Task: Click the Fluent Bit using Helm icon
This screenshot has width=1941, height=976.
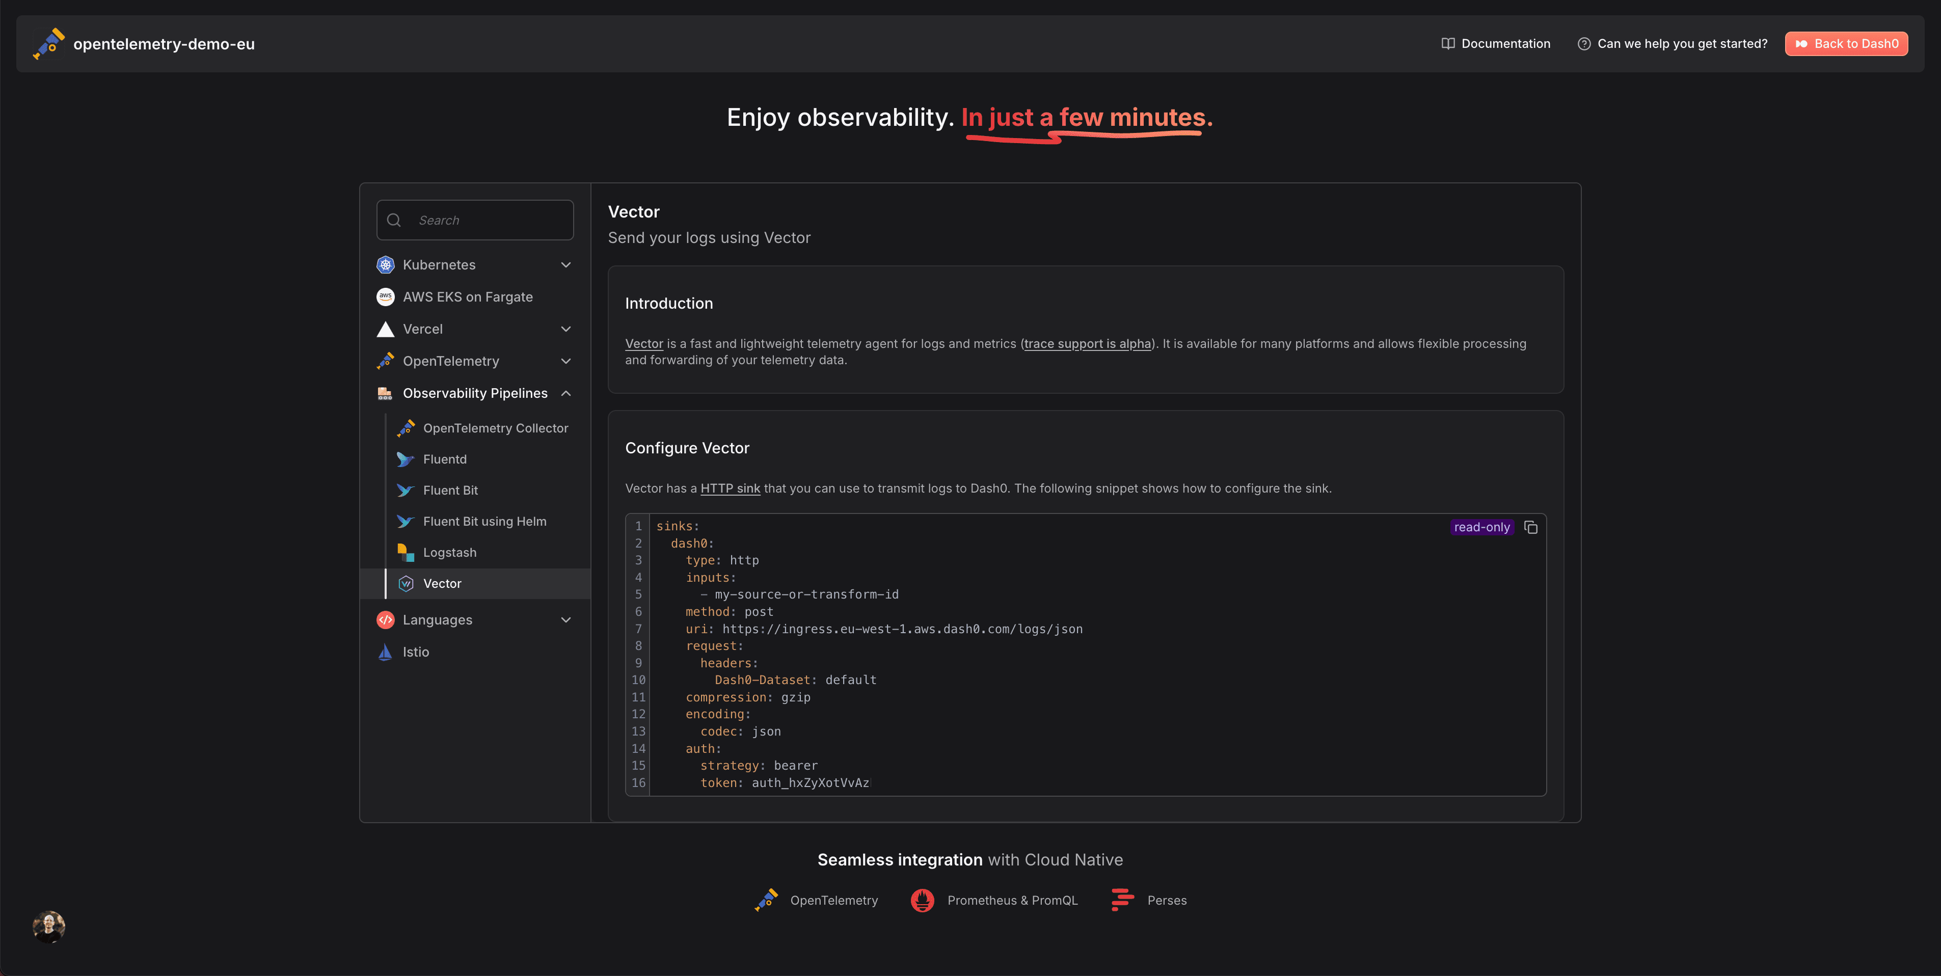Action: pos(406,522)
